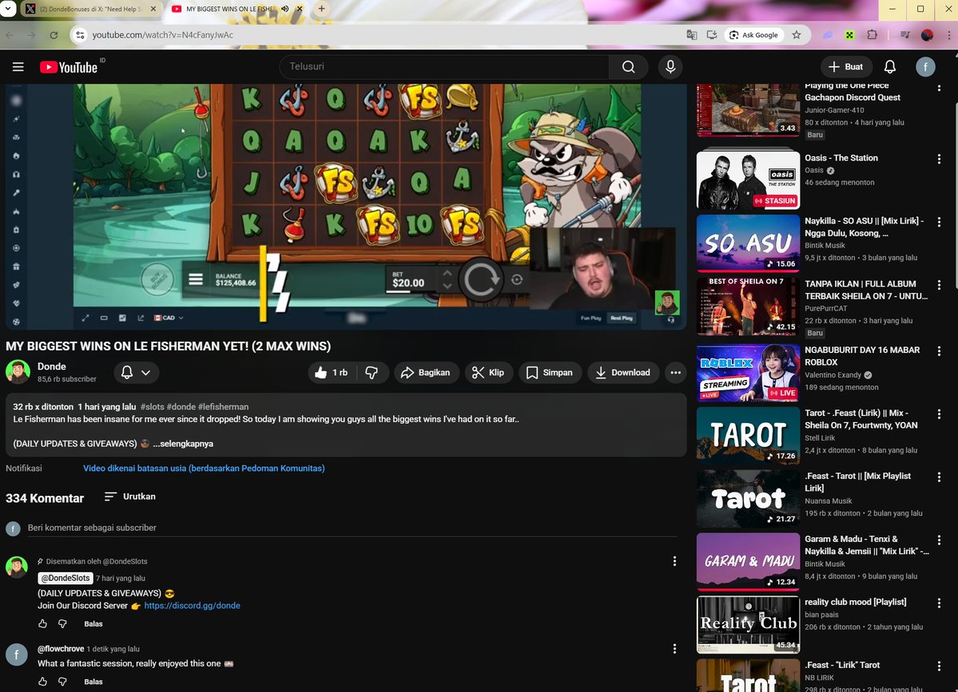
Task: Click the add comment input field
Action: (352, 528)
